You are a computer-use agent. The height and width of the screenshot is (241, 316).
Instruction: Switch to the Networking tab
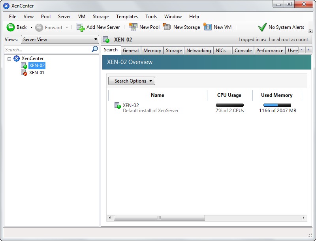(x=199, y=51)
